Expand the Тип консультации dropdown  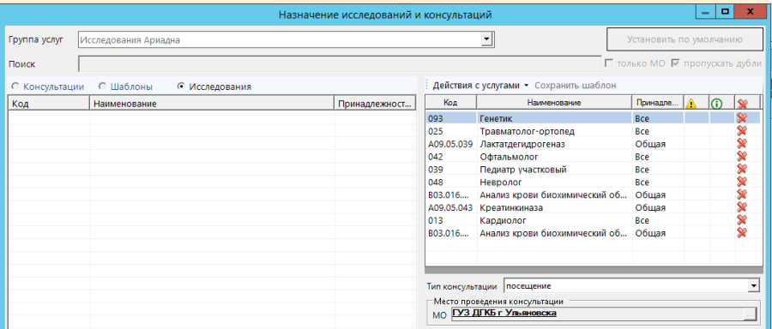tap(753, 285)
